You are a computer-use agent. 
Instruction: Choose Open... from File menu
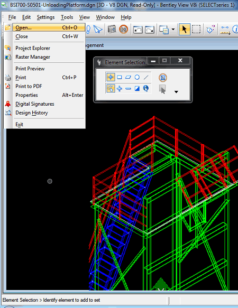[x=49, y=27]
